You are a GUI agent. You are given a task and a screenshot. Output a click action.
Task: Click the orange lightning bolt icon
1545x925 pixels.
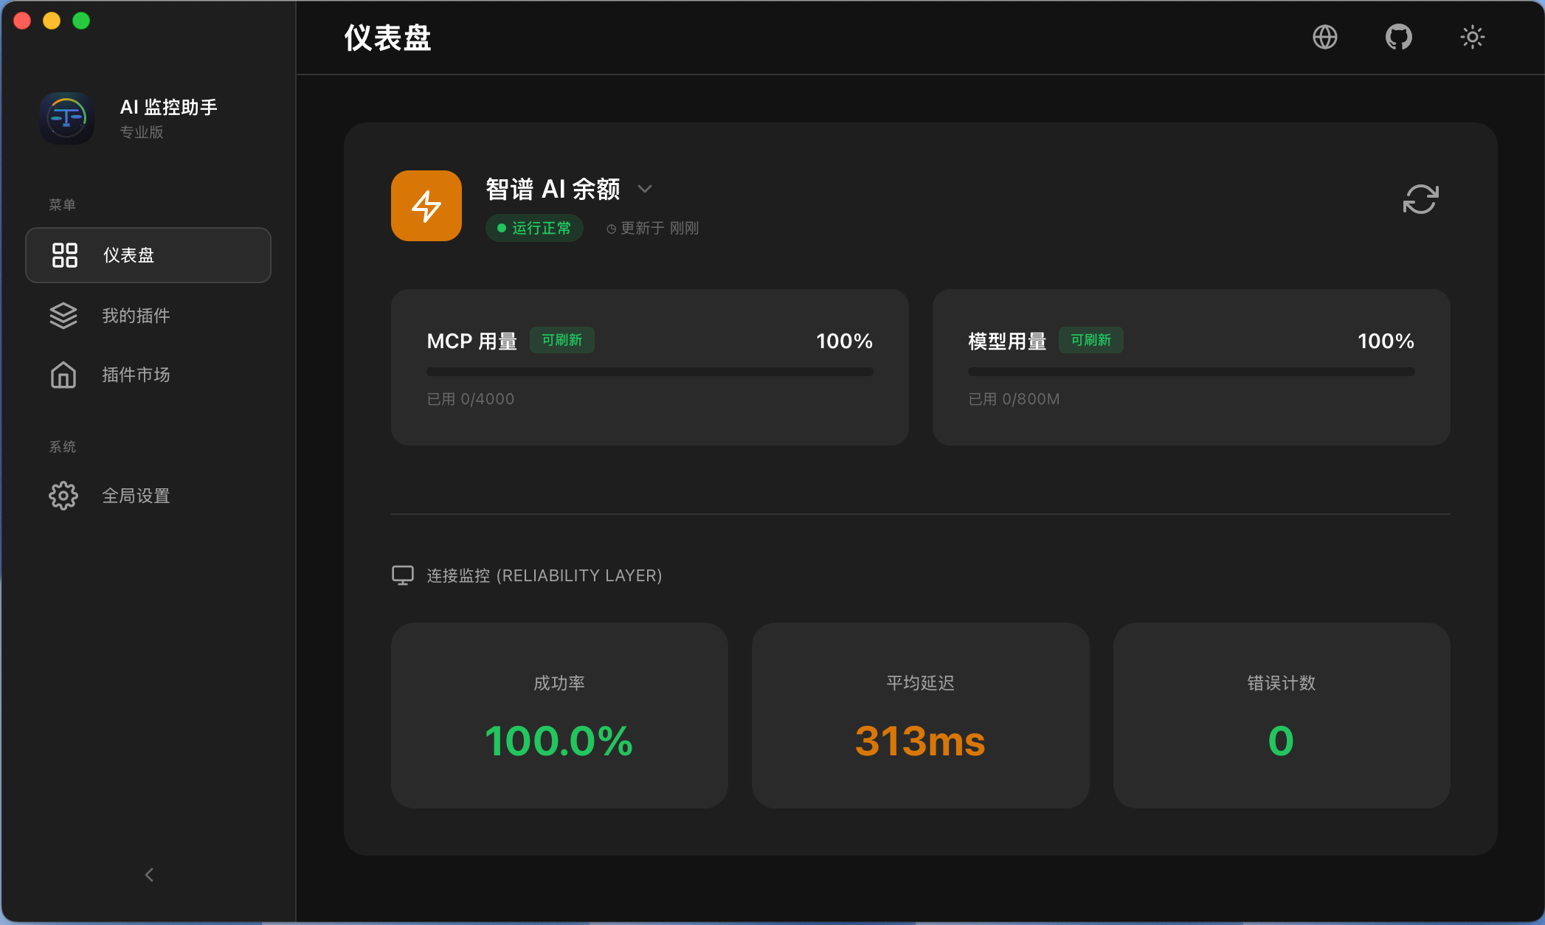click(426, 206)
